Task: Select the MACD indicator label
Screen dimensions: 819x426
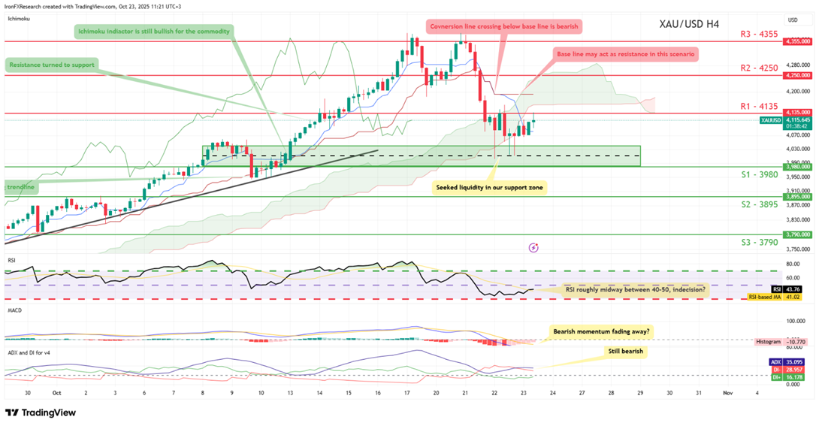Action: (13, 310)
